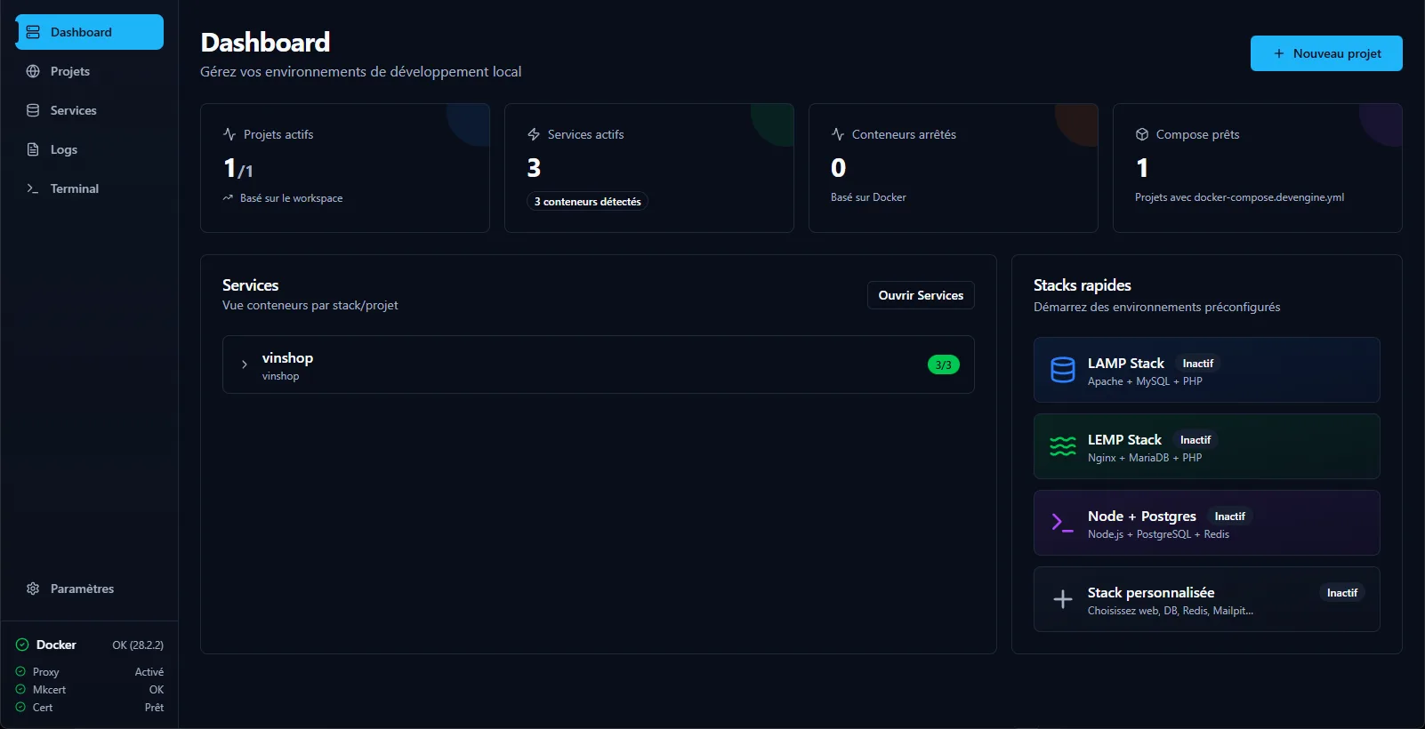Start the LEMP Stack preset
Viewport: 1425px width, 729px height.
(1207, 446)
